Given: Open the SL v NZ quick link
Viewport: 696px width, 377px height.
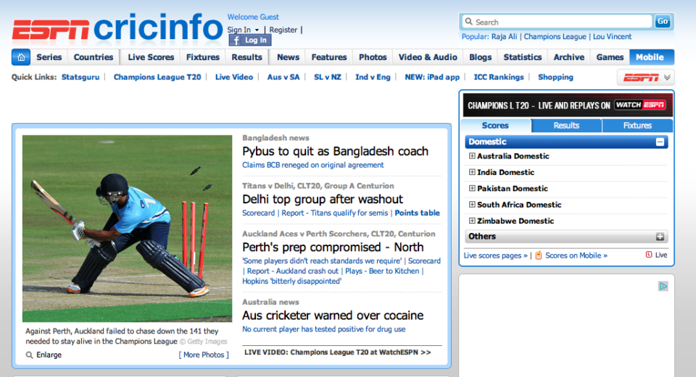Looking at the screenshot, I should (328, 77).
